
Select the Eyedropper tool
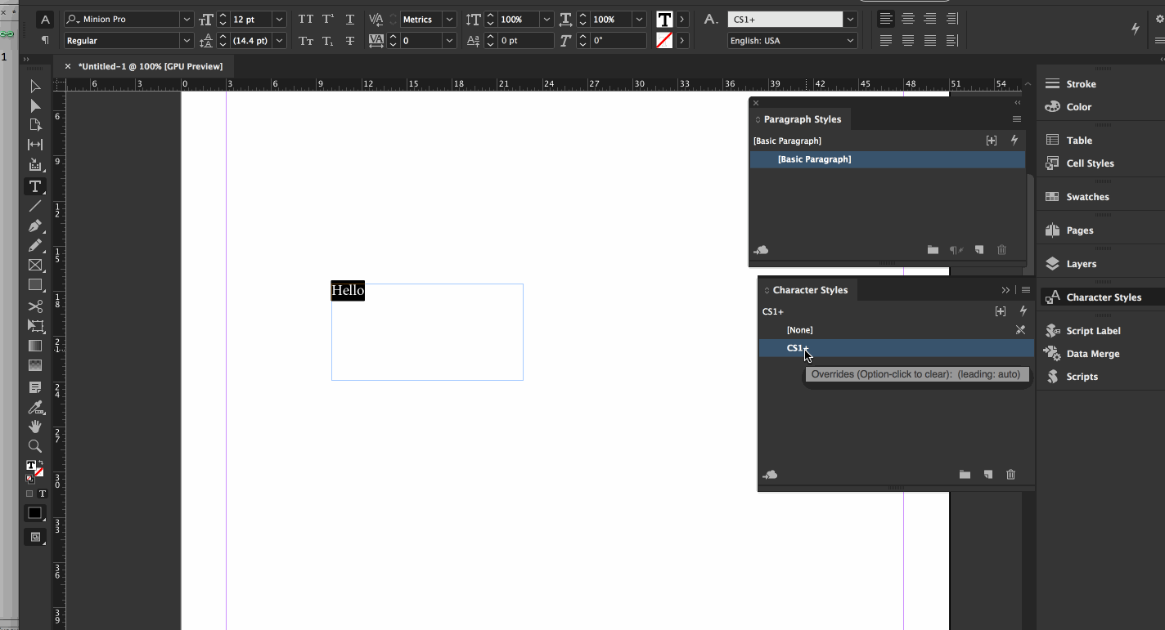[35, 407]
